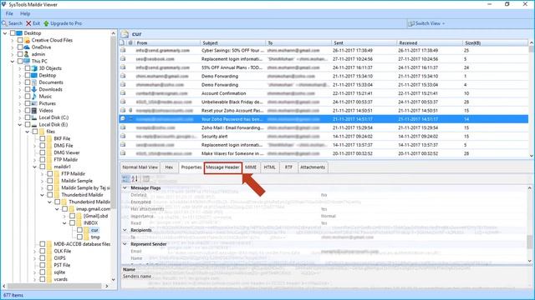Switch to the Normal Mail View tab
Screen dimensions: 535x300
click(x=140, y=167)
